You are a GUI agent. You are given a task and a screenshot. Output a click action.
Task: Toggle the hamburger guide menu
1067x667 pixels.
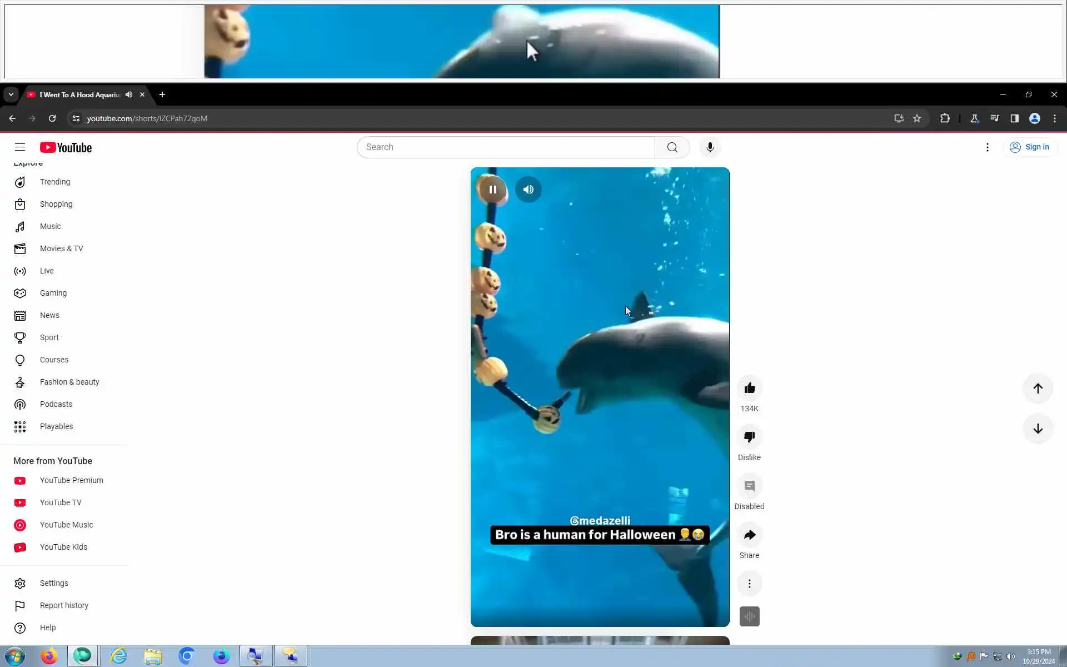20,147
